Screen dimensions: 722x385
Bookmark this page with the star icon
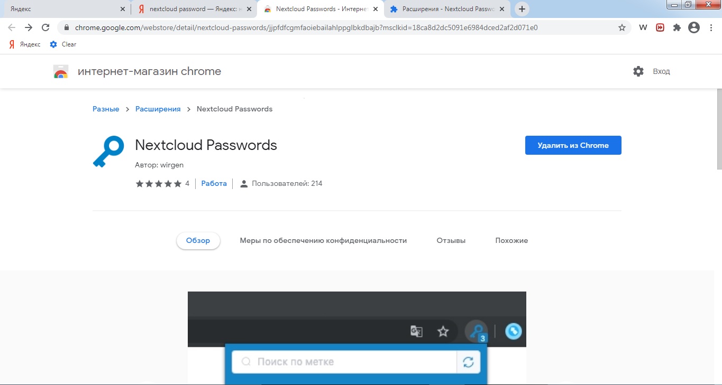pos(622,27)
